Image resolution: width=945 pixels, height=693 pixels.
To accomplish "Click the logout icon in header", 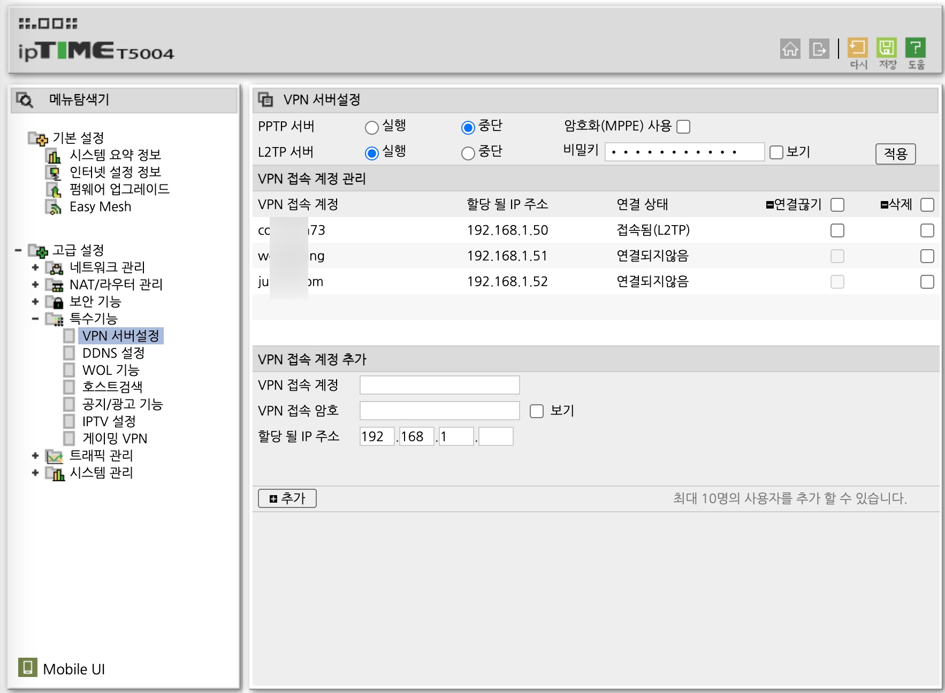I will (x=819, y=49).
